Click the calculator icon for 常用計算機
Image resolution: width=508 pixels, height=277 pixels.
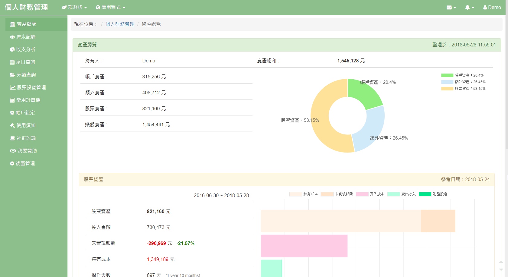tap(12, 100)
